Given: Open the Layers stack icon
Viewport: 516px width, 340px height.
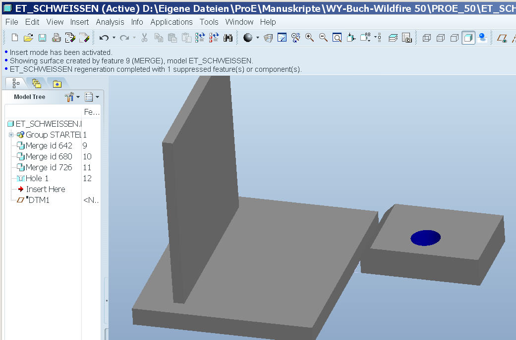Looking at the screenshot, I should point(393,38).
